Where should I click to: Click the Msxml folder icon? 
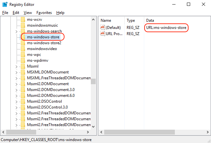coord(23,66)
